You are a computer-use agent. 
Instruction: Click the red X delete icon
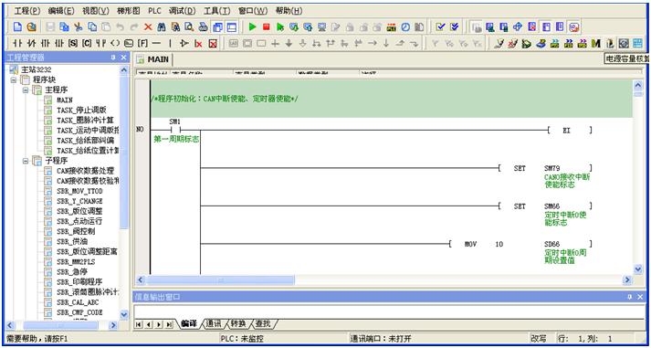coord(148,27)
